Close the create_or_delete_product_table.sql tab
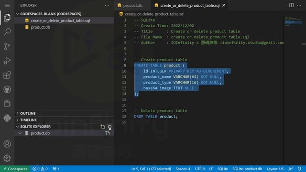Viewport: 306px width, 172px height. tap(224, 5)
